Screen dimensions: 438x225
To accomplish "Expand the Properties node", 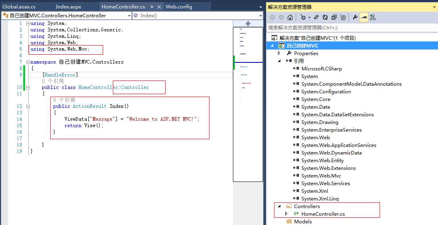I will 279,53.
